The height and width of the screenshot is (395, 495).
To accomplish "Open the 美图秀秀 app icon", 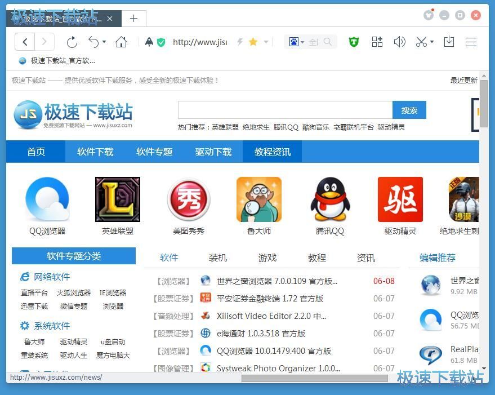I will [189, 199].
